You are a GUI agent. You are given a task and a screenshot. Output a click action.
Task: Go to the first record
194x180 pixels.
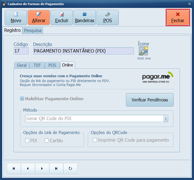point(14,168)
